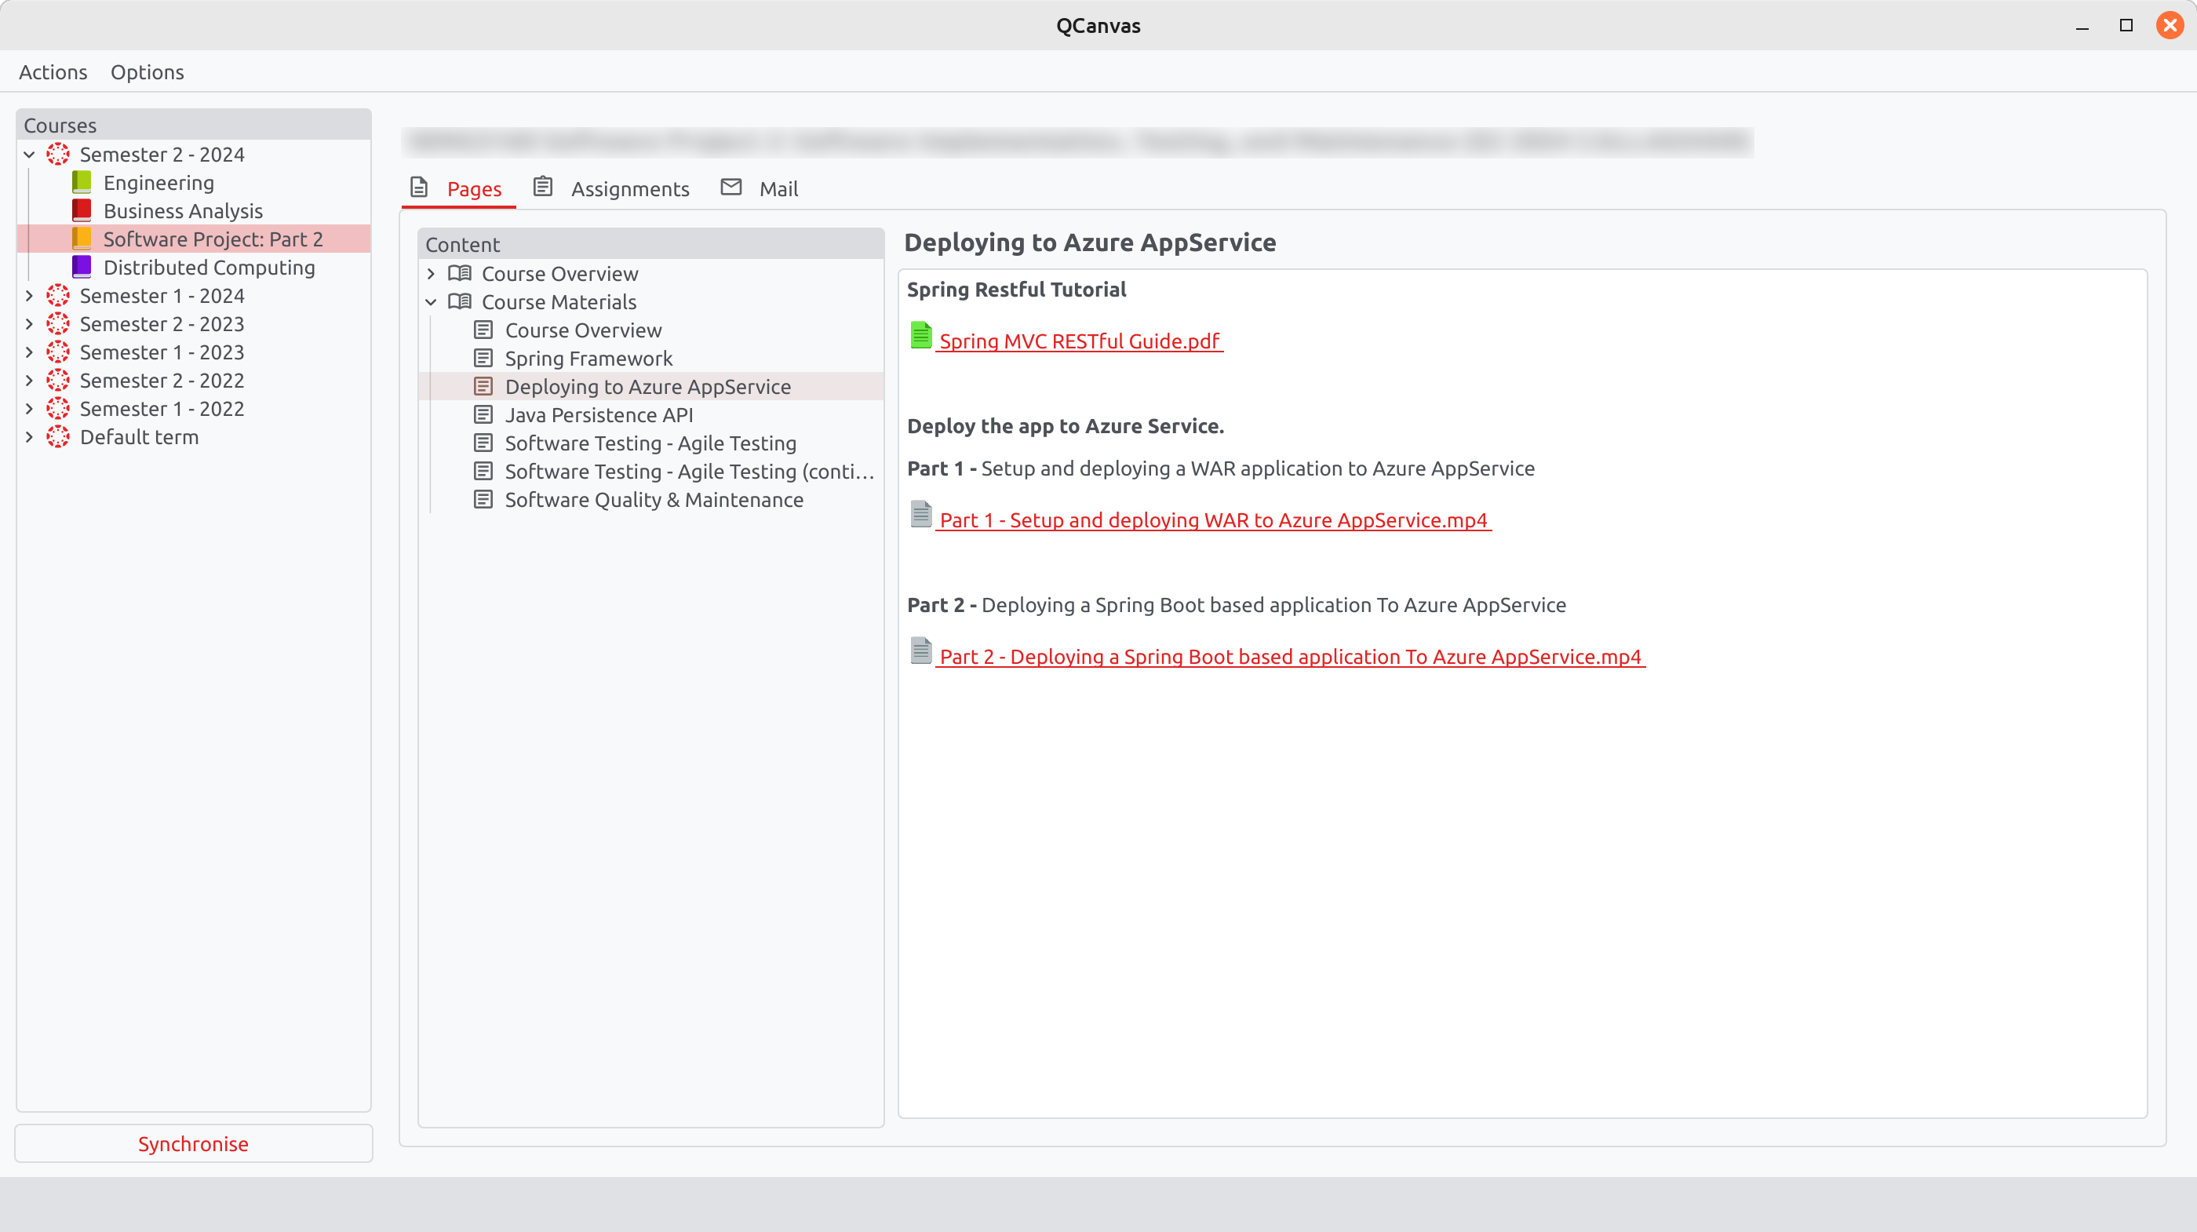Collapse the Course Materials module

431,301
